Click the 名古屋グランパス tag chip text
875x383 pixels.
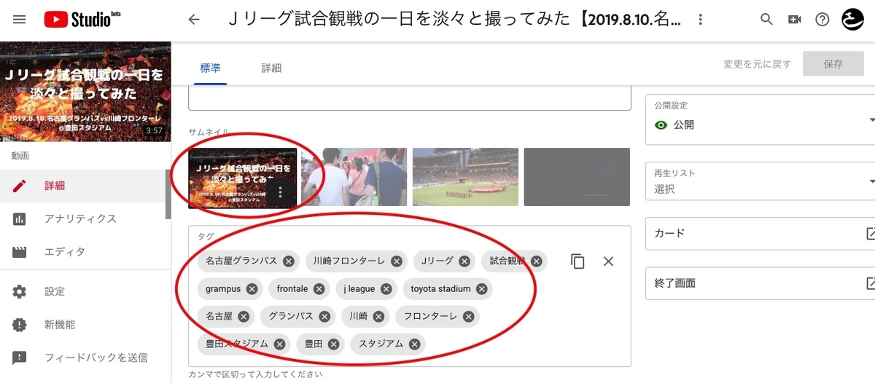(x=241, y=261)
